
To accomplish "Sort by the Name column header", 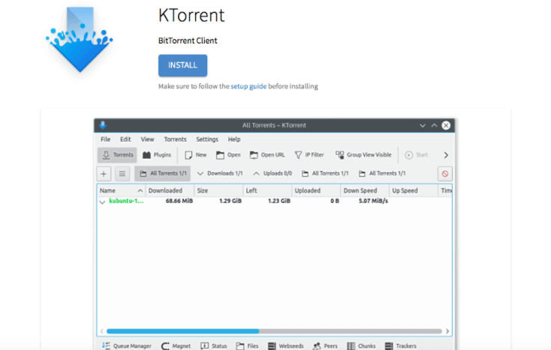I will point(121,190).
